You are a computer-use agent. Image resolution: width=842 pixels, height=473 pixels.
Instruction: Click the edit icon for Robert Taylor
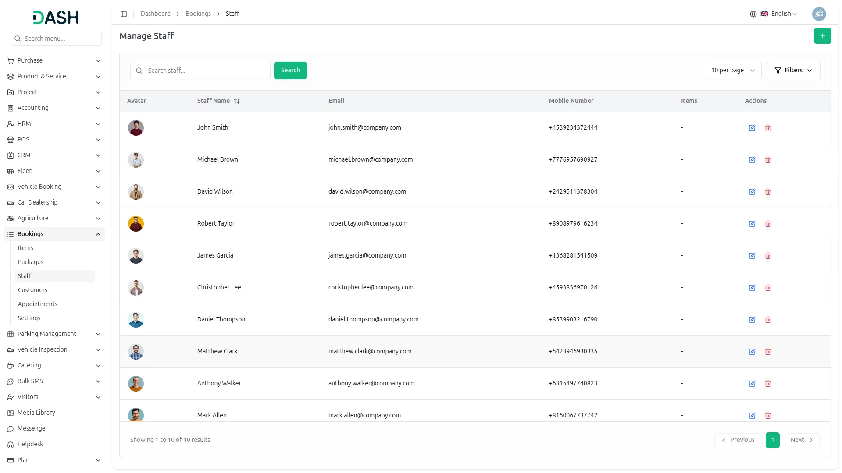pyautogui.click(x=752, y=224)
